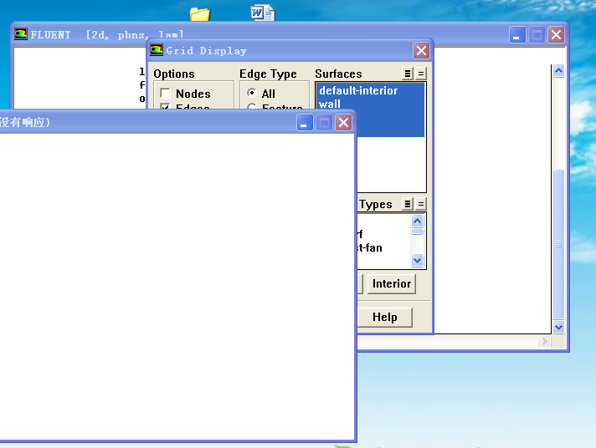
Task: Close the FLUENT main window
Action: [556, 35]
